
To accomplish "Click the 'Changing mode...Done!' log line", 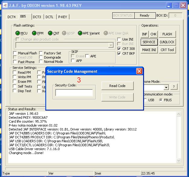I will [x=26, y=153].
